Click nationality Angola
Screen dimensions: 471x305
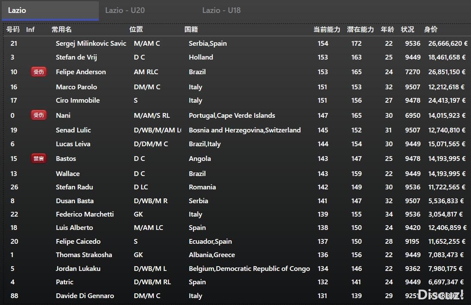200,159
